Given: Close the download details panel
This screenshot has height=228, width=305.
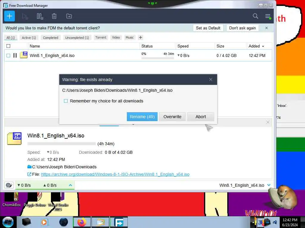Looking at the screenshot, I should click(x=268, y=122).
